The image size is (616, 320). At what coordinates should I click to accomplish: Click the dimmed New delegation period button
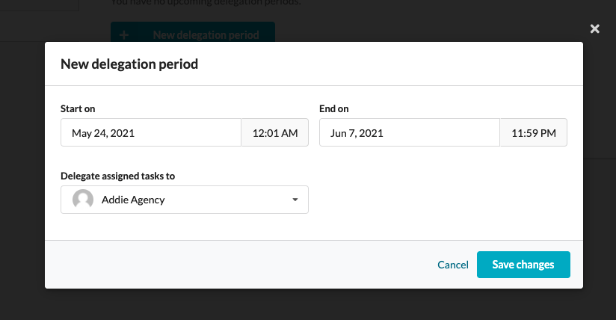pyautogui.click(x=193, y=32)
